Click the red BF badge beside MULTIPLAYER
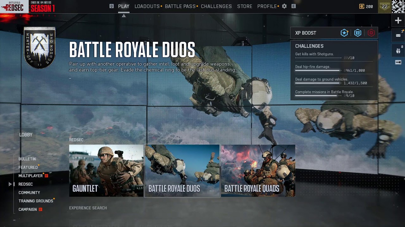 coord(46,176)
